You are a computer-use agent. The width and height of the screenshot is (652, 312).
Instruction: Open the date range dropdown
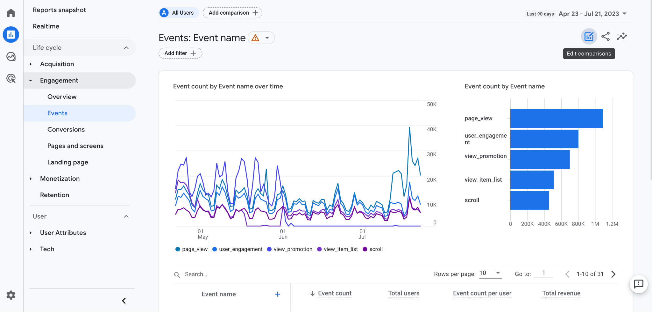[592, 14]
